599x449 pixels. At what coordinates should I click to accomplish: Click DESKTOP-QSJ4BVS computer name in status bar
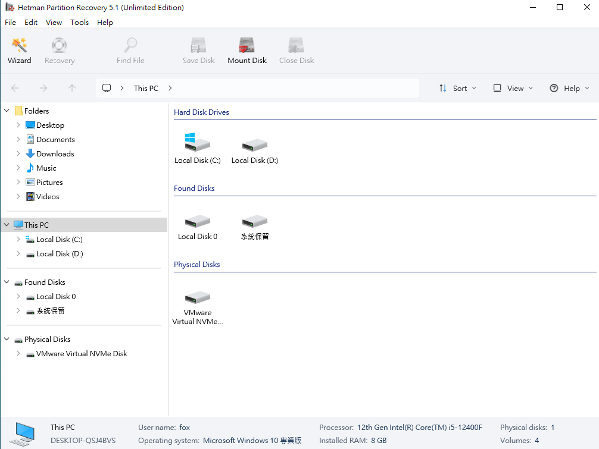[83, 441]
